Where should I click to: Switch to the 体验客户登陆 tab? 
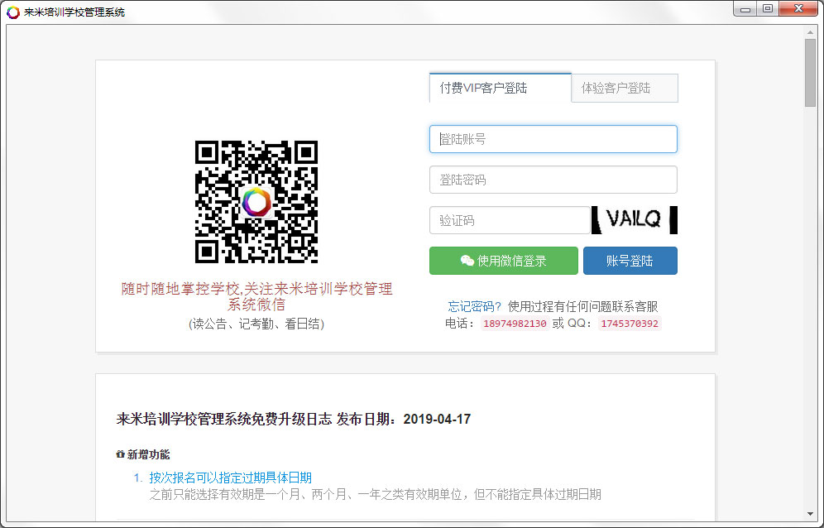625,88
